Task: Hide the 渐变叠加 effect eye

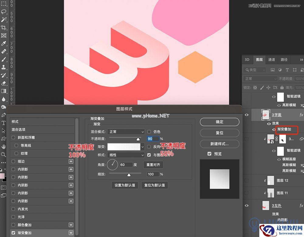Action: click(x=274, y=129)
